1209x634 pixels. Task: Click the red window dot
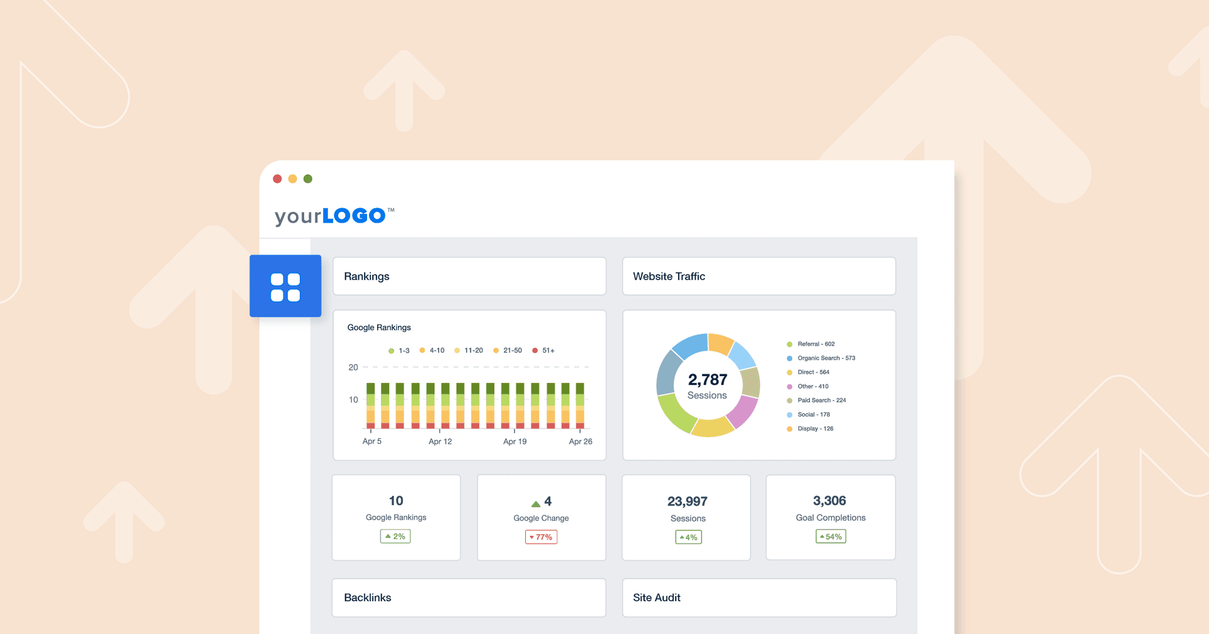point(277,179)
